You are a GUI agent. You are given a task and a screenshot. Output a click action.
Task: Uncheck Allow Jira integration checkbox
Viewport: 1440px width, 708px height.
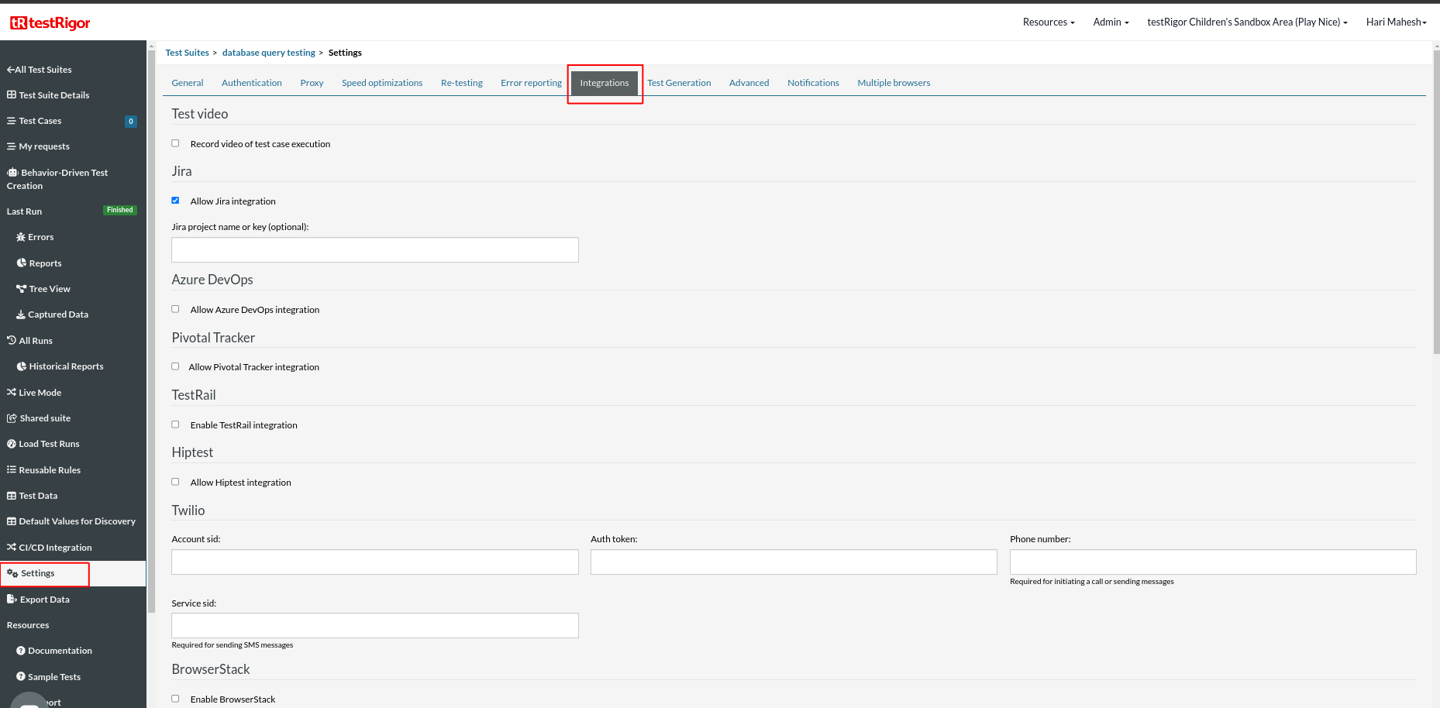pos(175,201)
